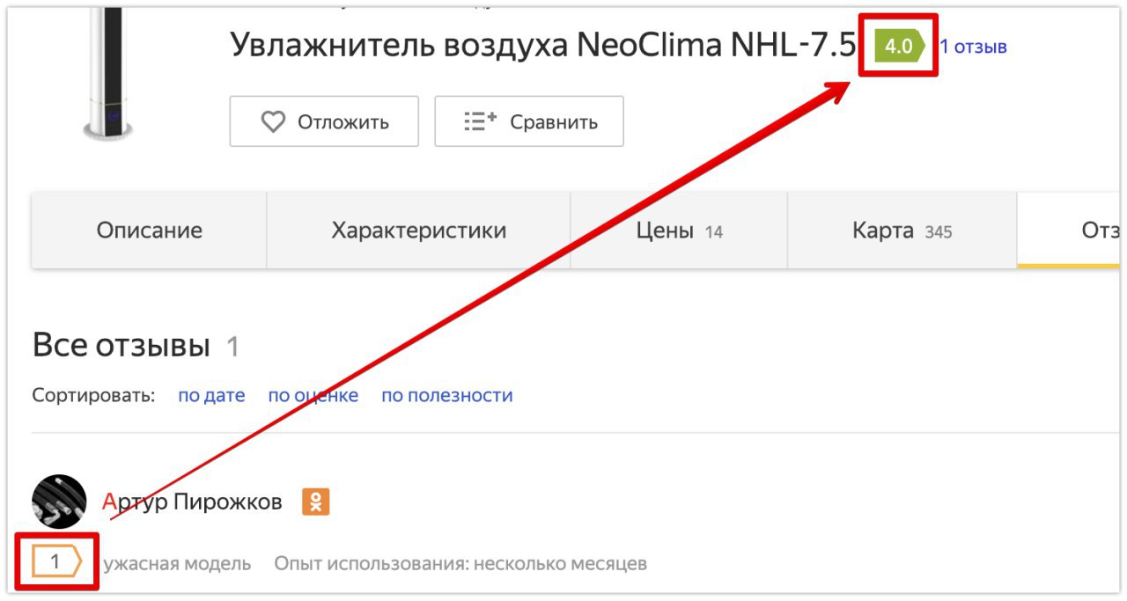Click the Odnoklassniki icon beside reviewer name

point(315,502)
